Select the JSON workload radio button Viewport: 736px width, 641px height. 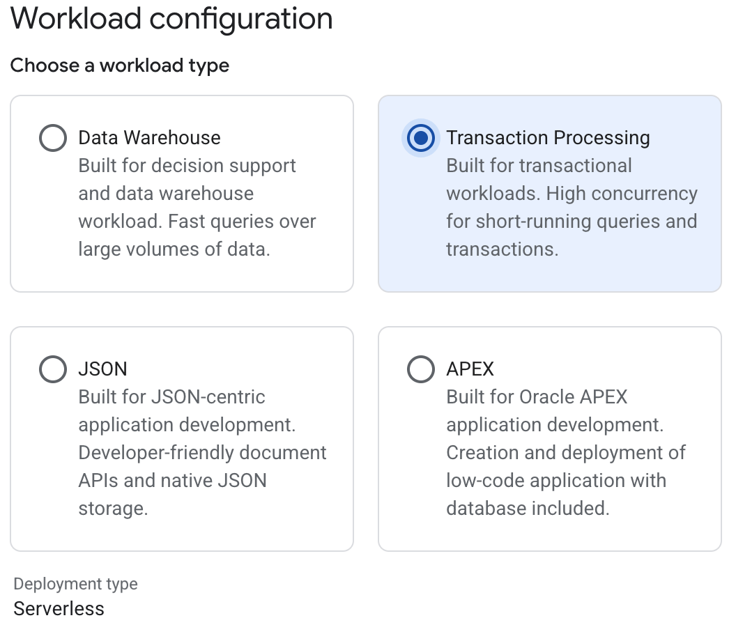52,369
